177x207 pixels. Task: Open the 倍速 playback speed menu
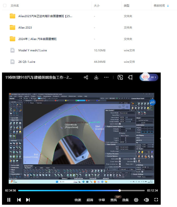(x=78, y=200)
